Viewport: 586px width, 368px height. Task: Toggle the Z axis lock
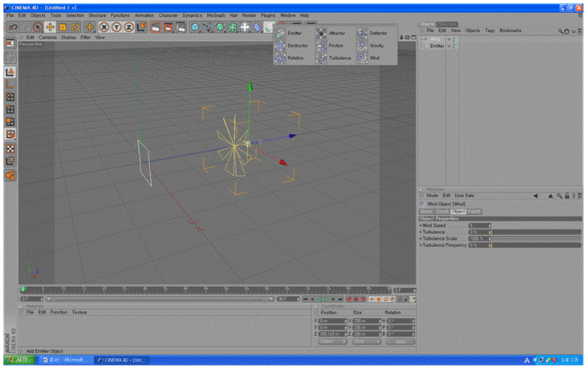pyautogui.click(x=128, y=27)
